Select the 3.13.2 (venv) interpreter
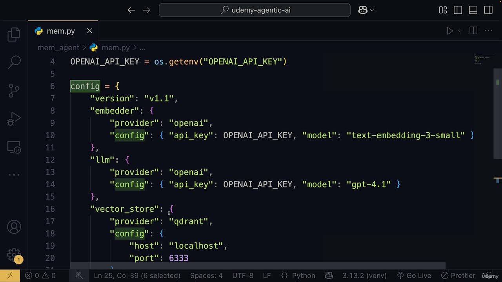The height and width of the screenshot is (282, 502). click(x=364, y=275)
